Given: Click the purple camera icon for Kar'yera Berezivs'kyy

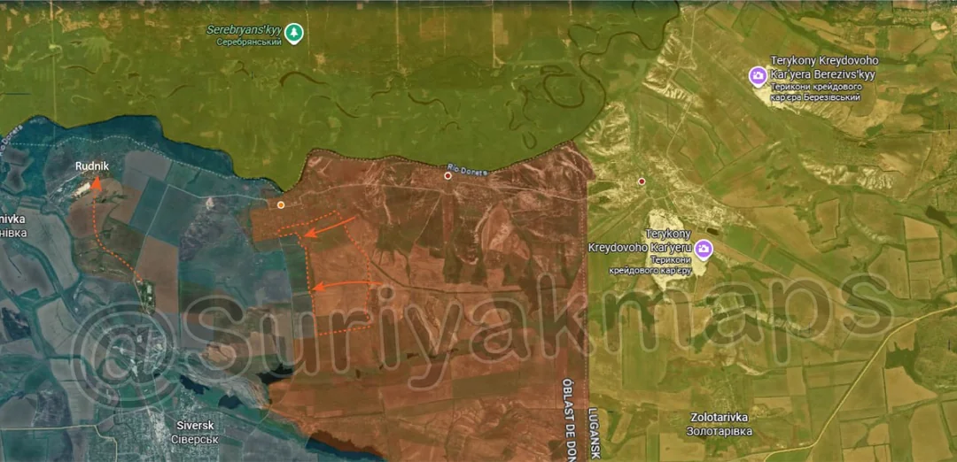Looking at the screenshot, I should pyautogui.click(x=759, y=77).
